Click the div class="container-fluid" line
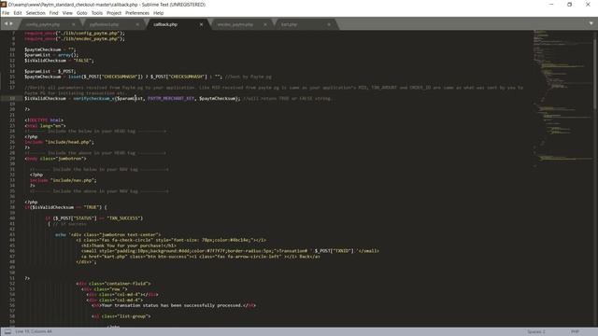The image size is (598, 336). point(113,284)
